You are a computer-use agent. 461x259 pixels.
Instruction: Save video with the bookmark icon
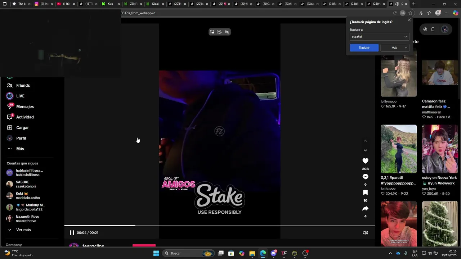tap(365, 192)
